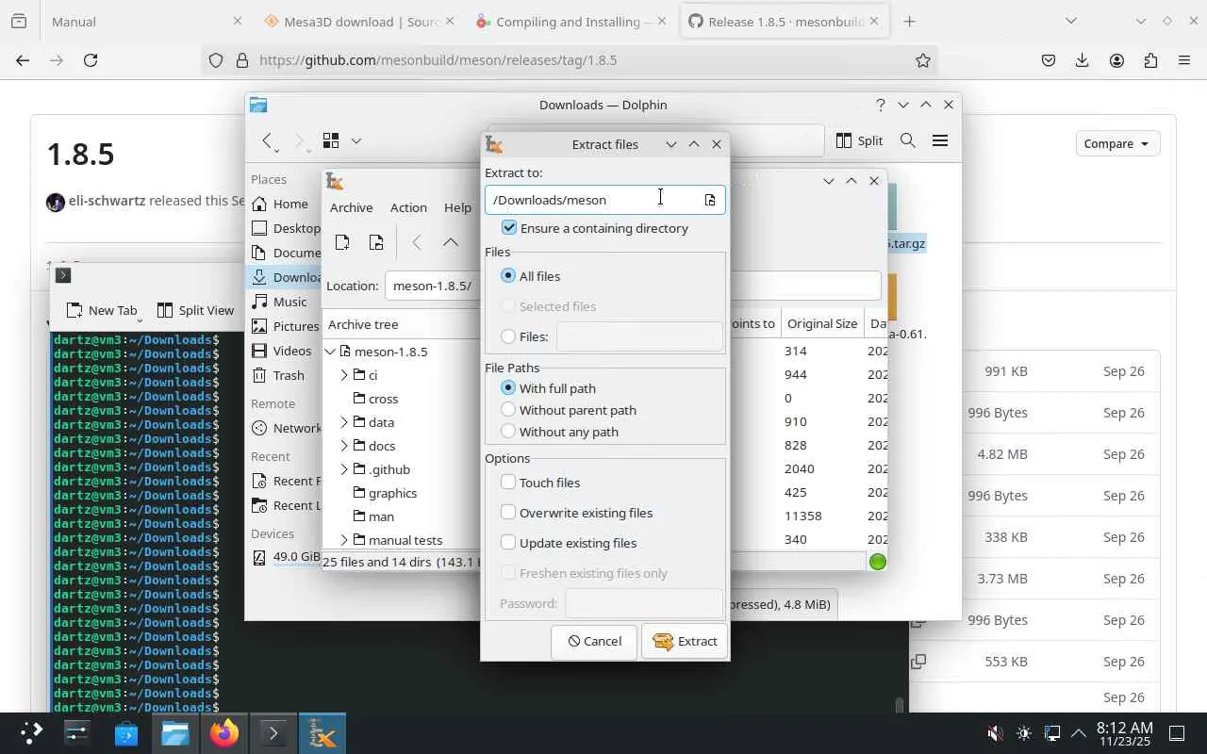Click Split View in Konsole
Screen dimensions: 1207x754
[195, 310]
